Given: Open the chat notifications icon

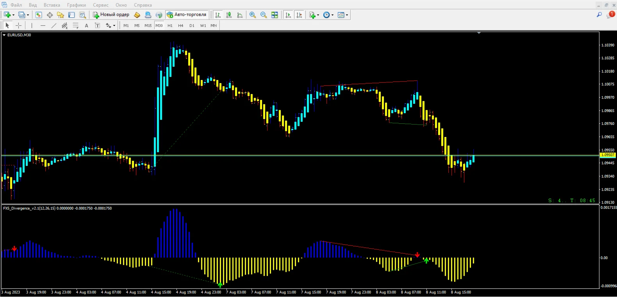Looking at the screenshot, I should 610,15.
